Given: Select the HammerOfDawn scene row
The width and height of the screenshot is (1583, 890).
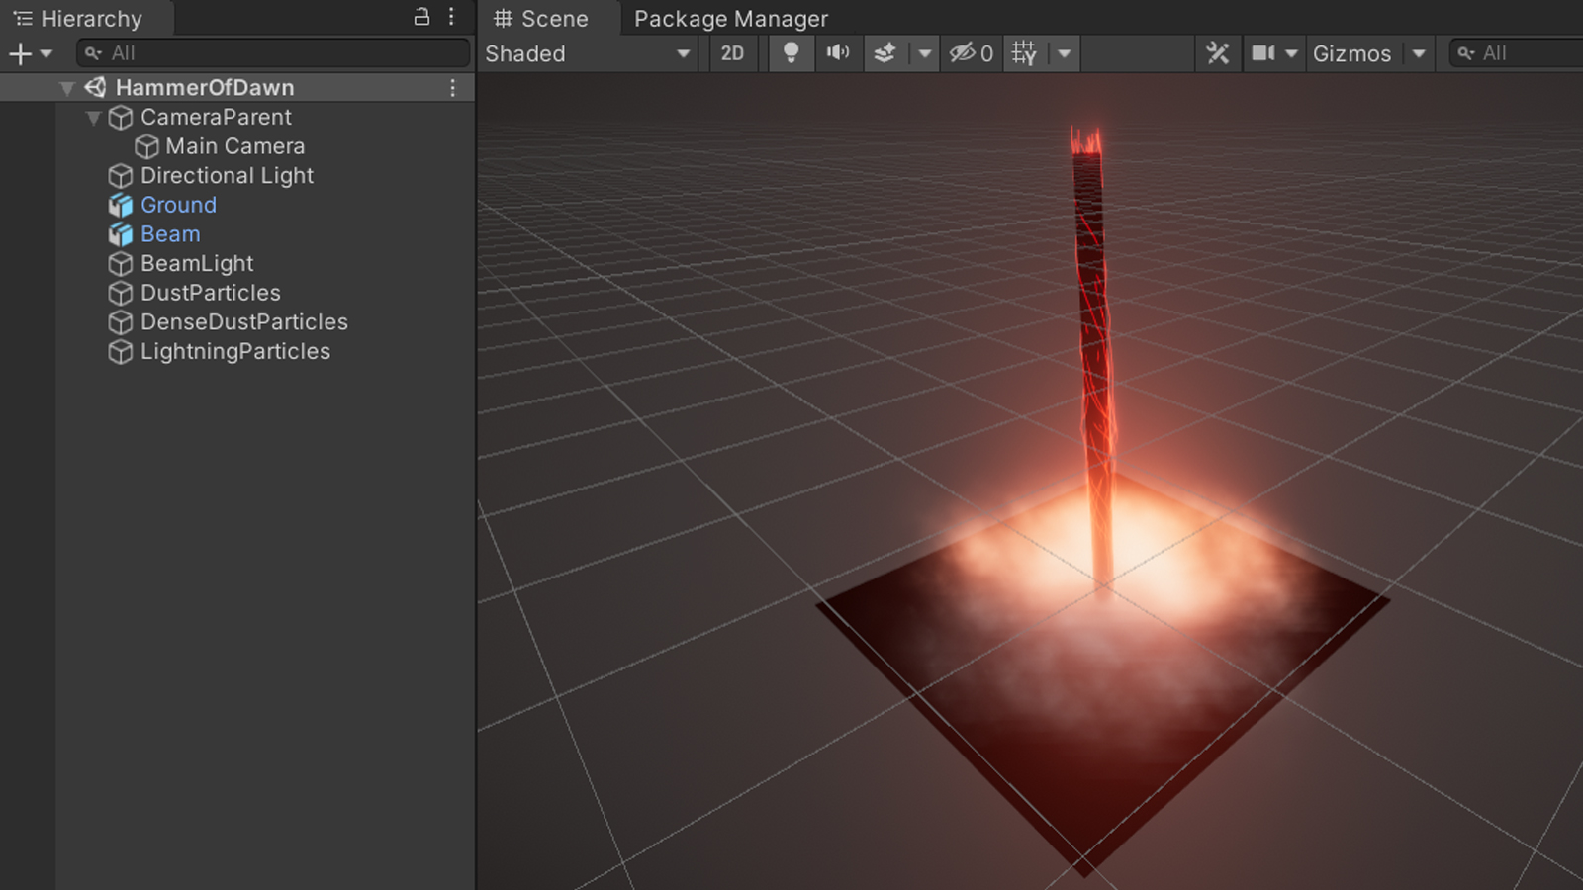Looking at the screenshot, I should click(237, 88).
